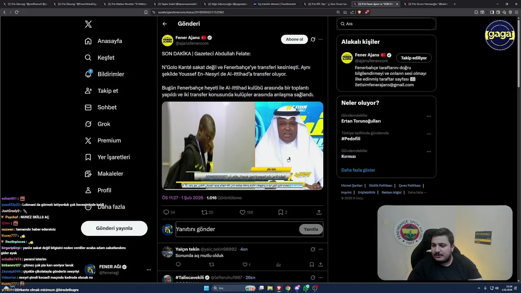The image size is (521, 293).
Task: Open the Reklam bilgisi link
Action: point(391,192)
